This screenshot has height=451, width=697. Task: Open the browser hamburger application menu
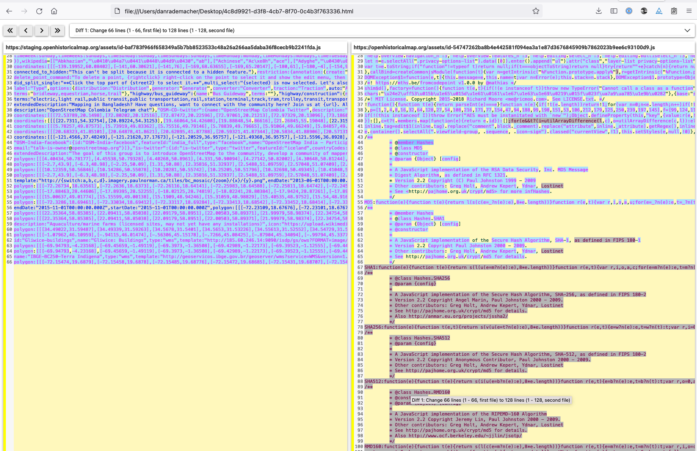689,11
